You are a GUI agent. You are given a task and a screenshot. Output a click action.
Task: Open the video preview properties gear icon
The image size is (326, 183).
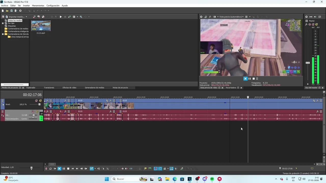coord(201,17)
